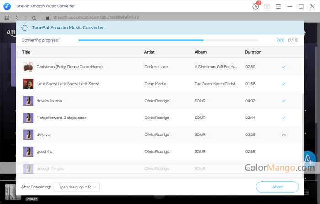Go back with the left arrow
The height and width of the screenshot is (204, 320).
[17, 17]
